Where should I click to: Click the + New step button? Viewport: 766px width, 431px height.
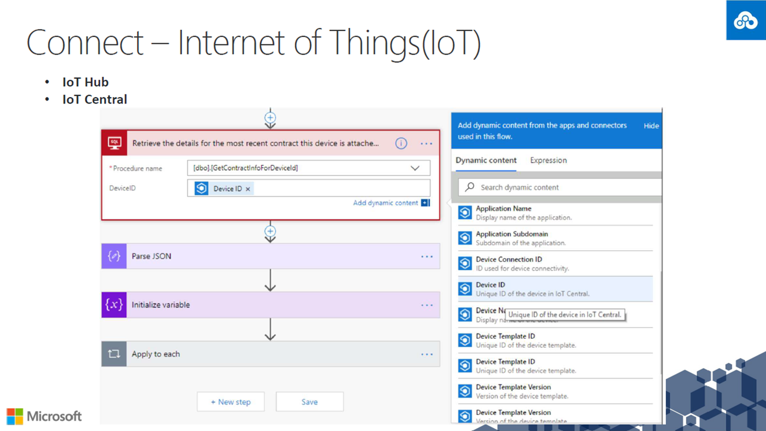(230, 402)
